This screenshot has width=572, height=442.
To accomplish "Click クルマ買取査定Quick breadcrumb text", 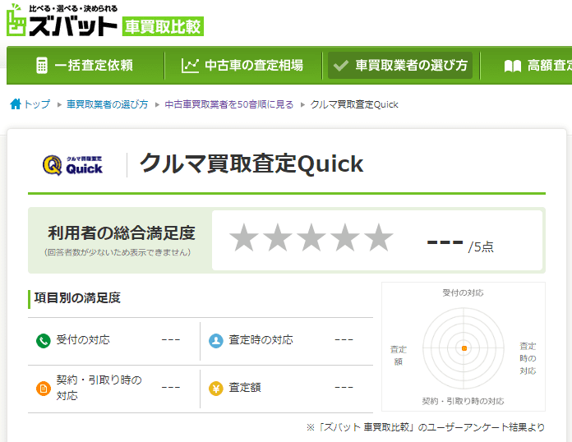I will [354, 104].
